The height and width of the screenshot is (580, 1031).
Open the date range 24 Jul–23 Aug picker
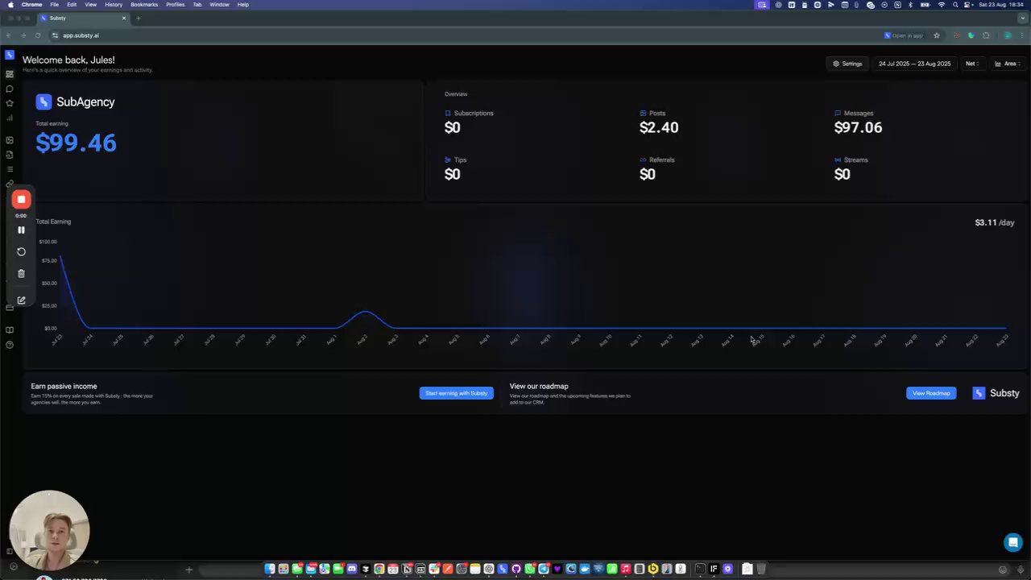pyautogui.click(x=914, y=64)
